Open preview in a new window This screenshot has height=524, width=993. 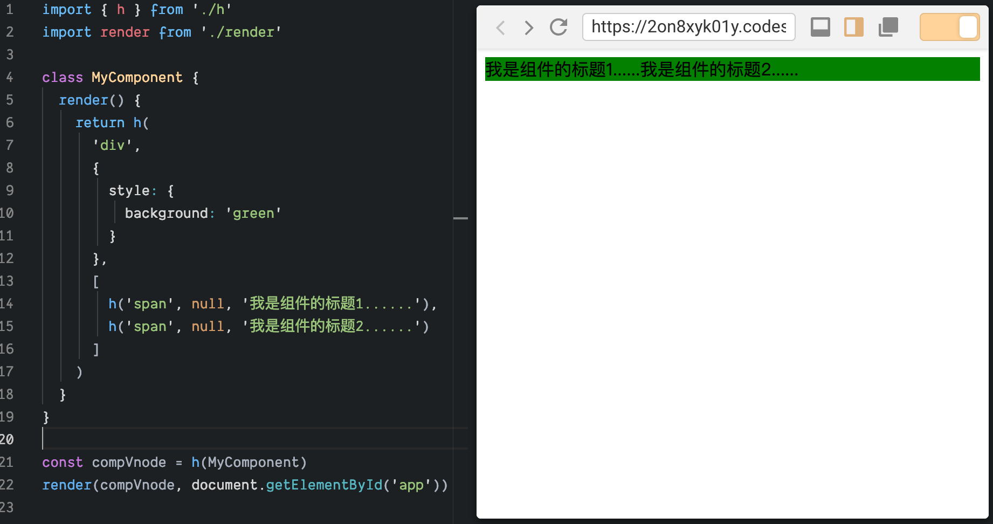(888, 27)
